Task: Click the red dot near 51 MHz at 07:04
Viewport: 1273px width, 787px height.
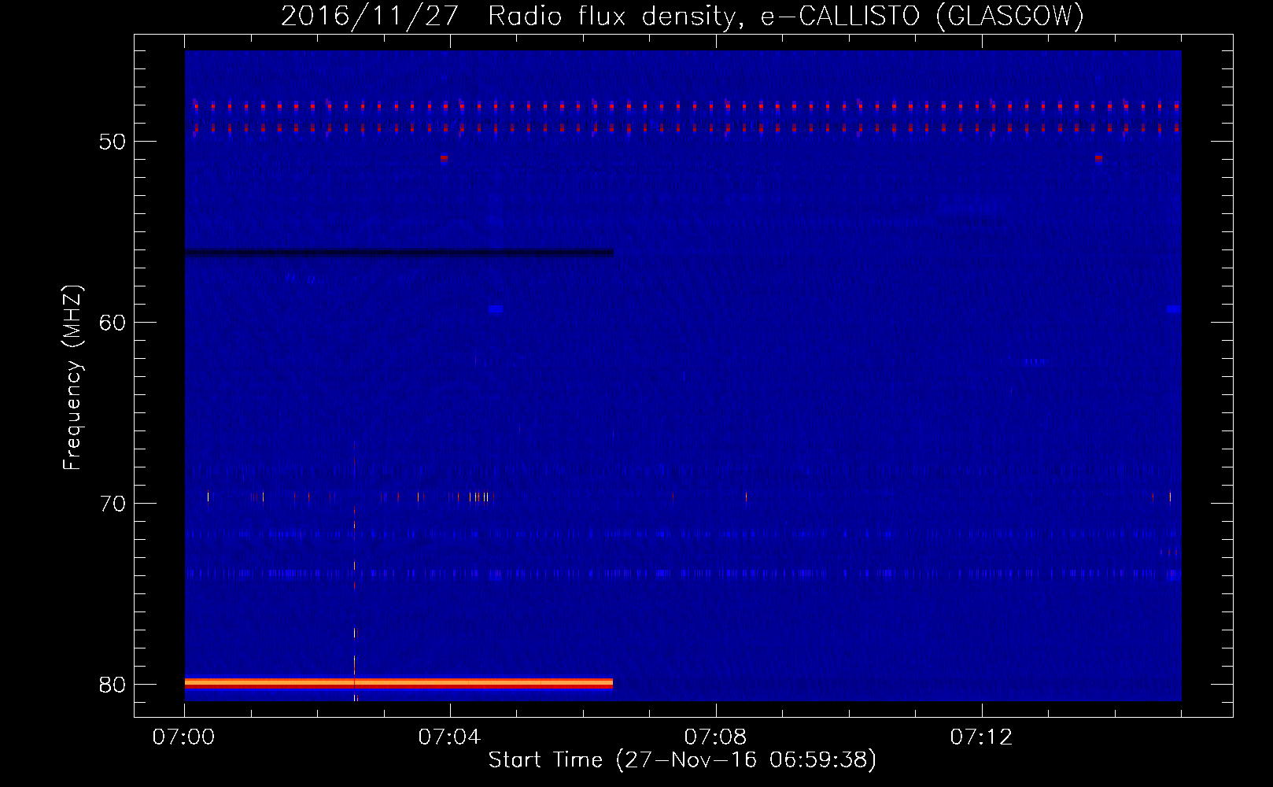Action: [444, 157]
